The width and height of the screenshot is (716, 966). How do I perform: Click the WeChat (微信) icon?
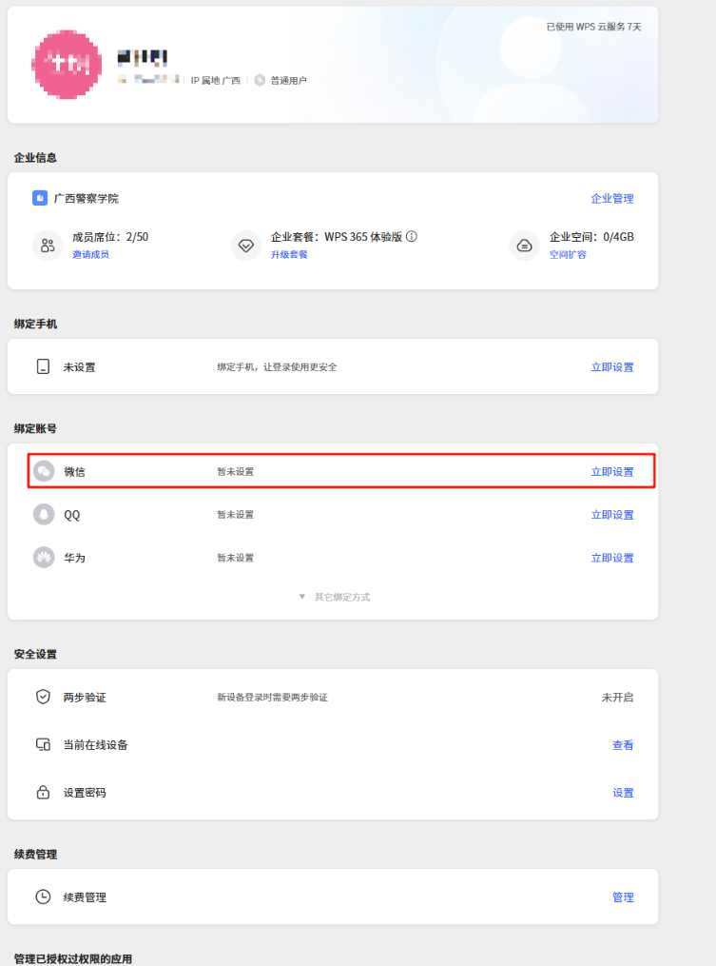(44, 471)
